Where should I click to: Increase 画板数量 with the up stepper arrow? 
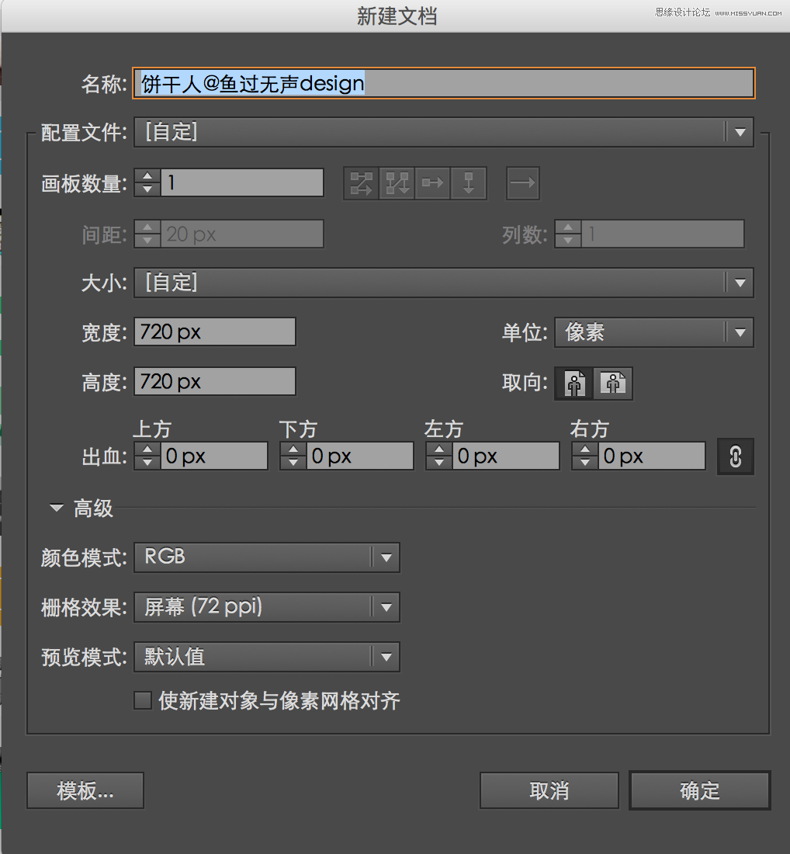click(x=147, y=178)
